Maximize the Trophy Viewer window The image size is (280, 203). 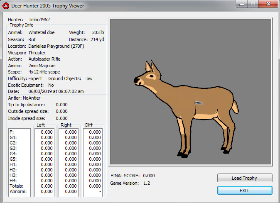[253, 5]
